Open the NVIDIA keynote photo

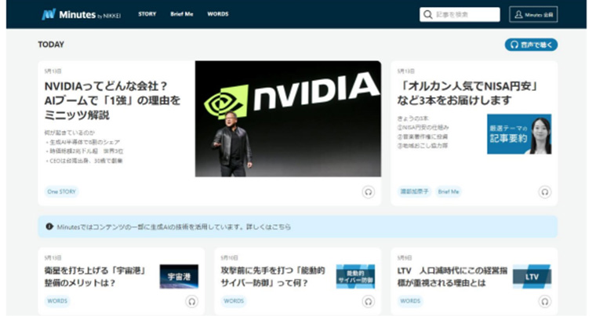(288, 118)
